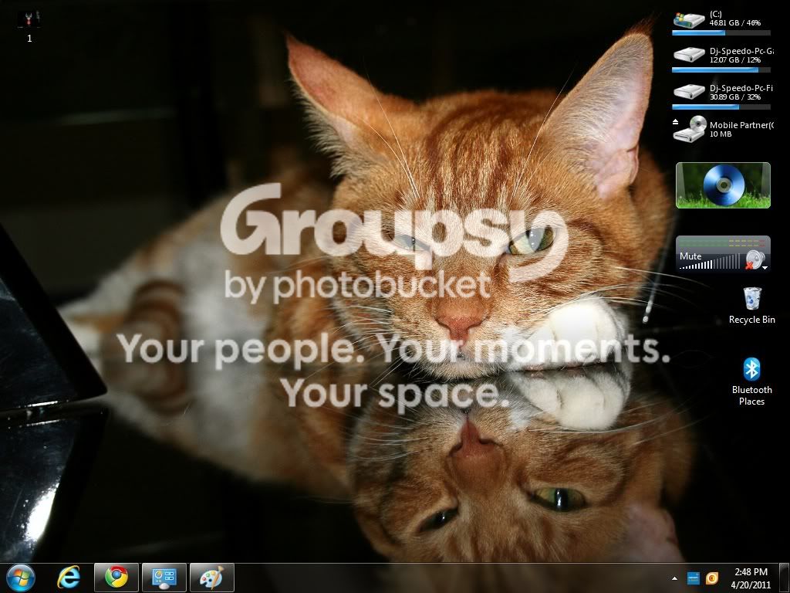This screenshot has width=790, height=593.
Task: Toggle mute via the gadget speaker icon
Action: (x=755, y=259)
